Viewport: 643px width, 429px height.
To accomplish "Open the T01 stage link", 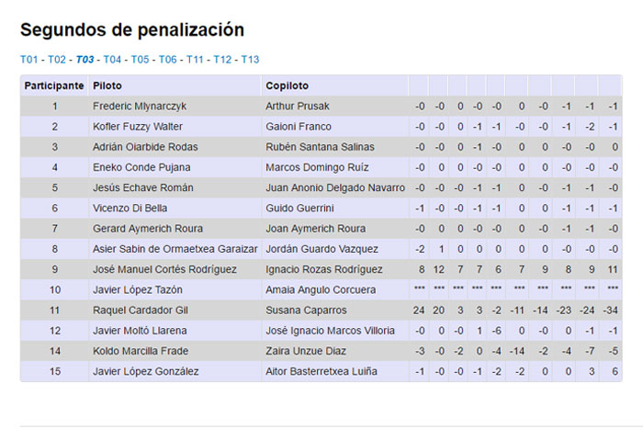I will (x=29, y=60).
